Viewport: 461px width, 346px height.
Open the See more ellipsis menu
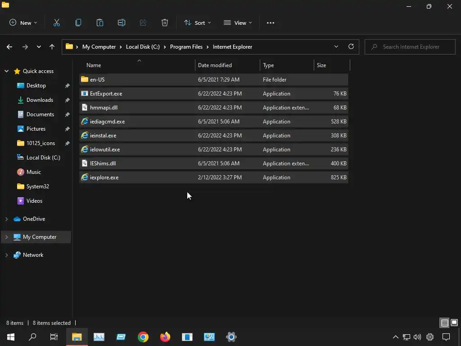271,23
